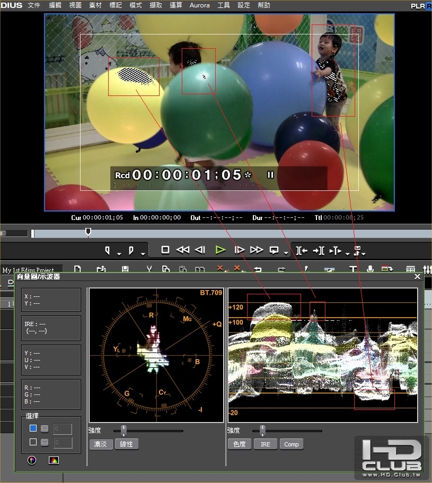Close the 向量圖/示波器 window
Screen dimensions: 432x483
click(x=417, y=276)
